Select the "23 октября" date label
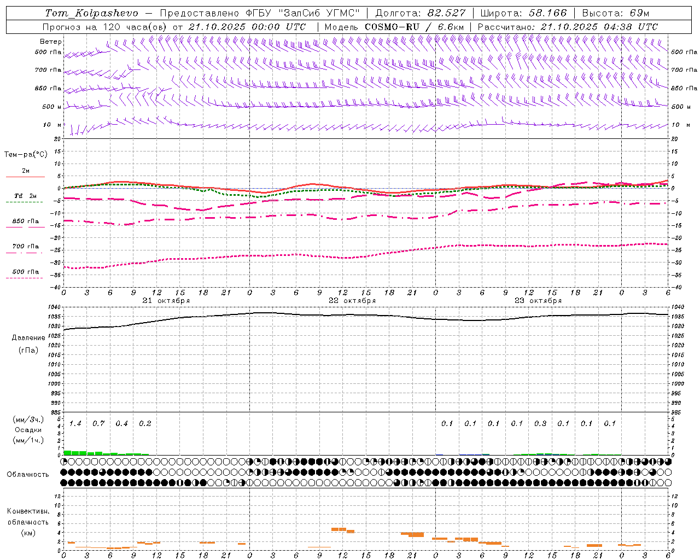700x560 pixels. 538,301
